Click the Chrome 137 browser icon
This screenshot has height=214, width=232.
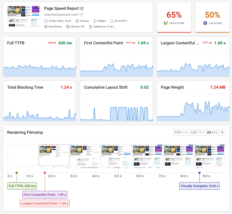(68, 26)
